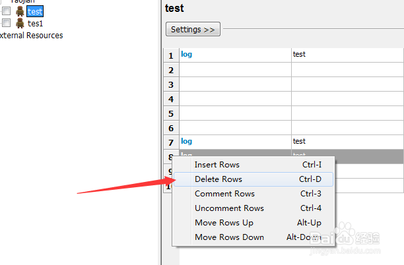Click the log keyword in row 1

(x=187, y=55)
